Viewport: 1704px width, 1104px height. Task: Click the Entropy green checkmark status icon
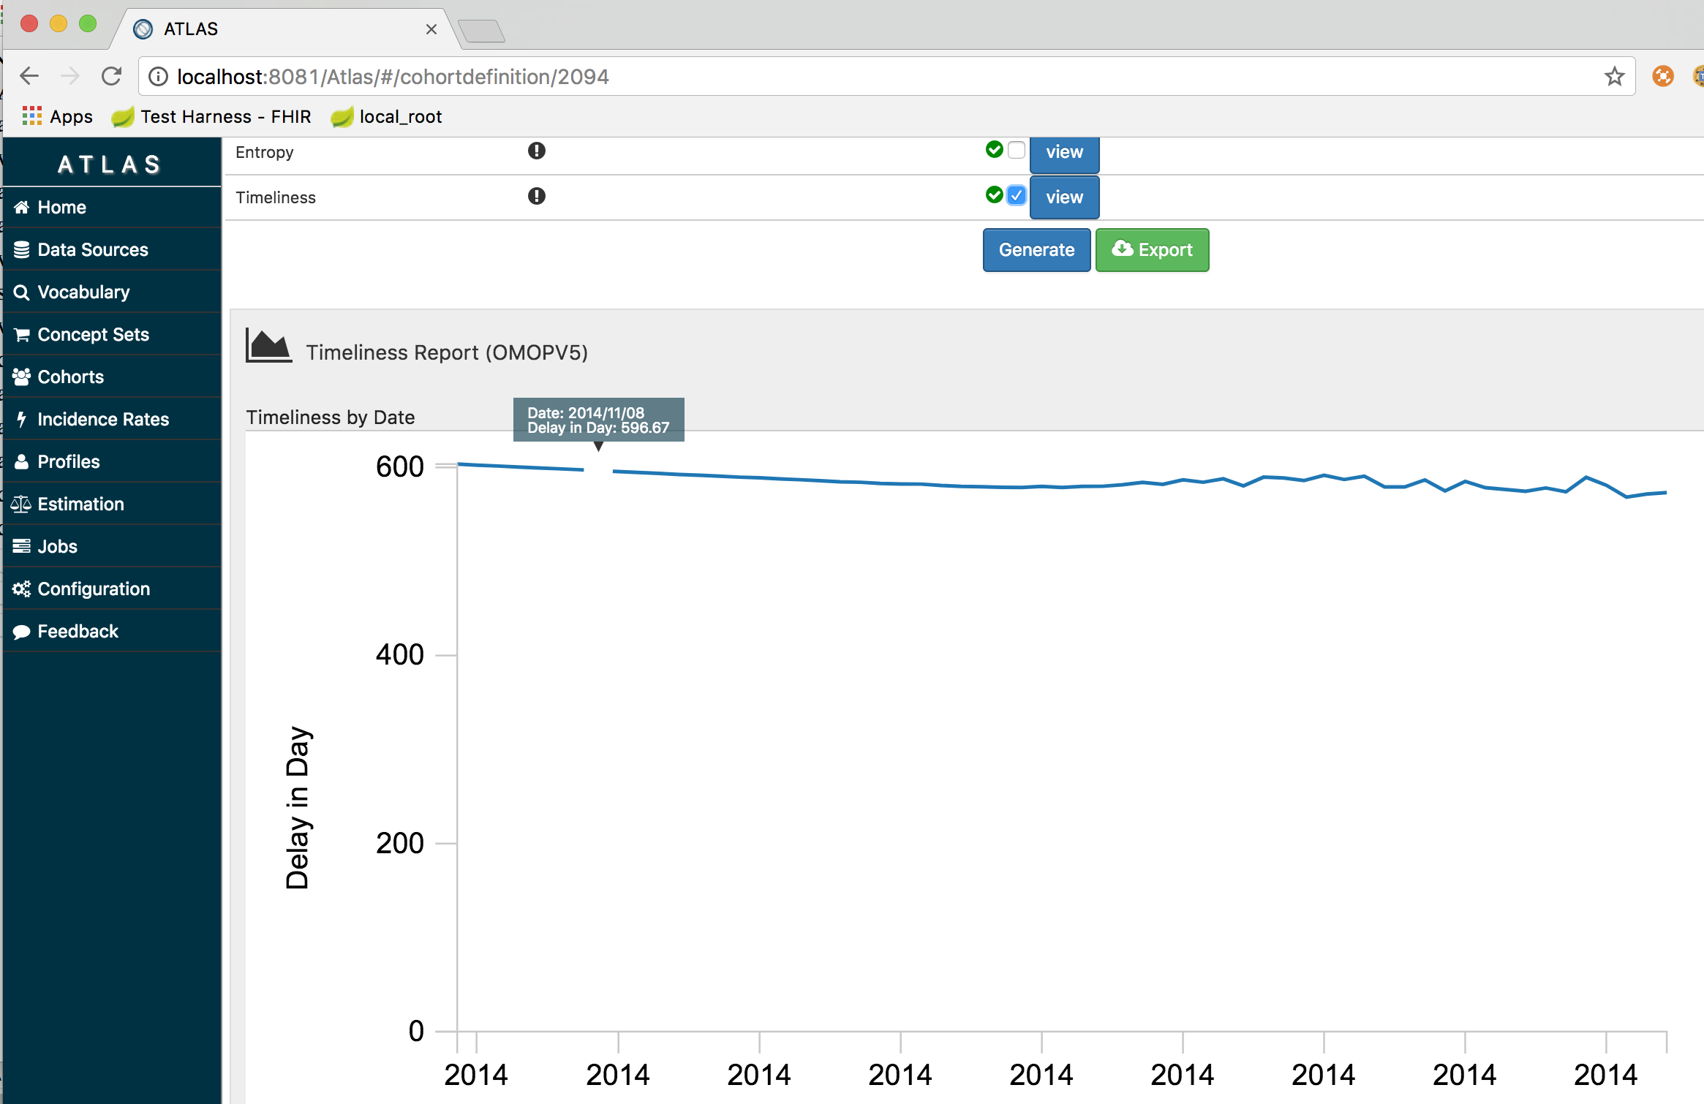[x=994, y=150]
